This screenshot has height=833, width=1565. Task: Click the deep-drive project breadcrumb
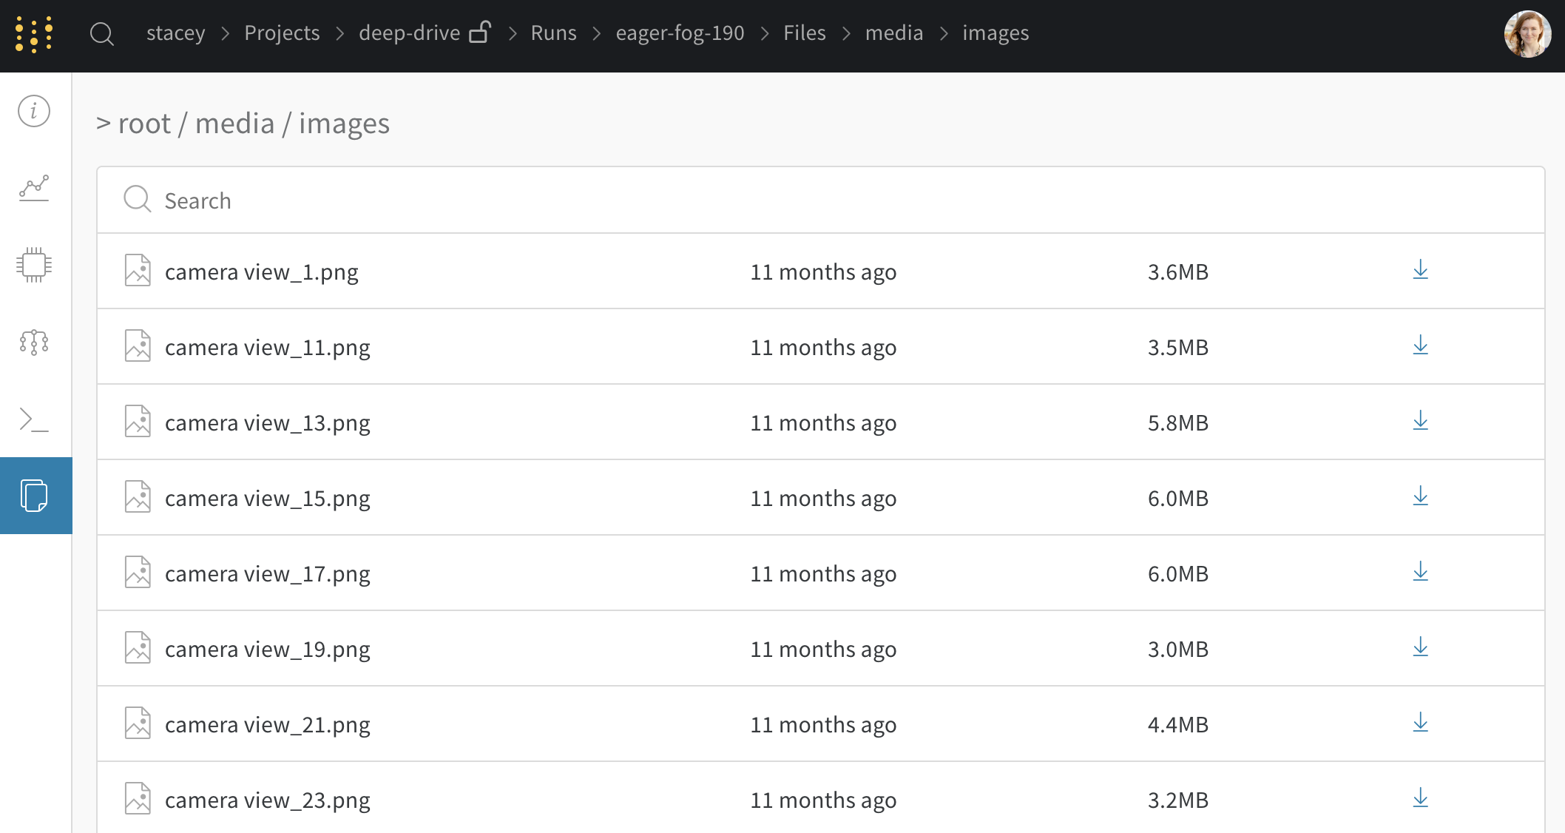[409, 33]
